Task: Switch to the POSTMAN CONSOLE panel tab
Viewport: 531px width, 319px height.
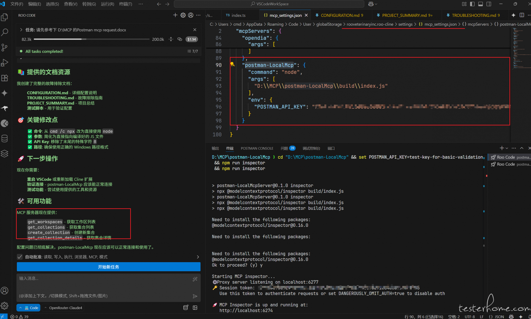Action: tap(257, 148)
